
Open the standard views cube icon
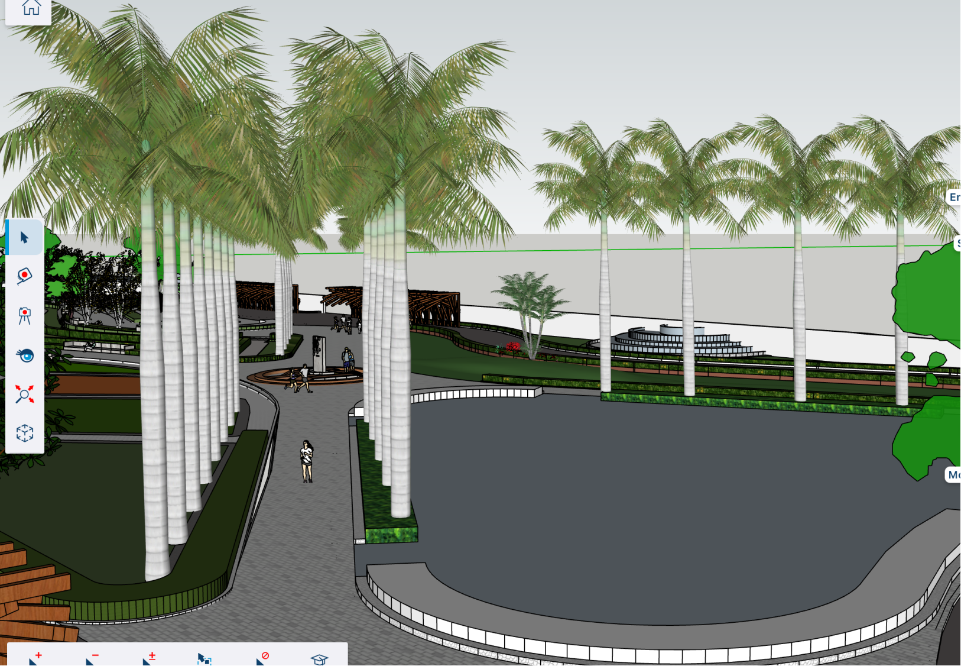pyautogui.click(x=24, y=433)
